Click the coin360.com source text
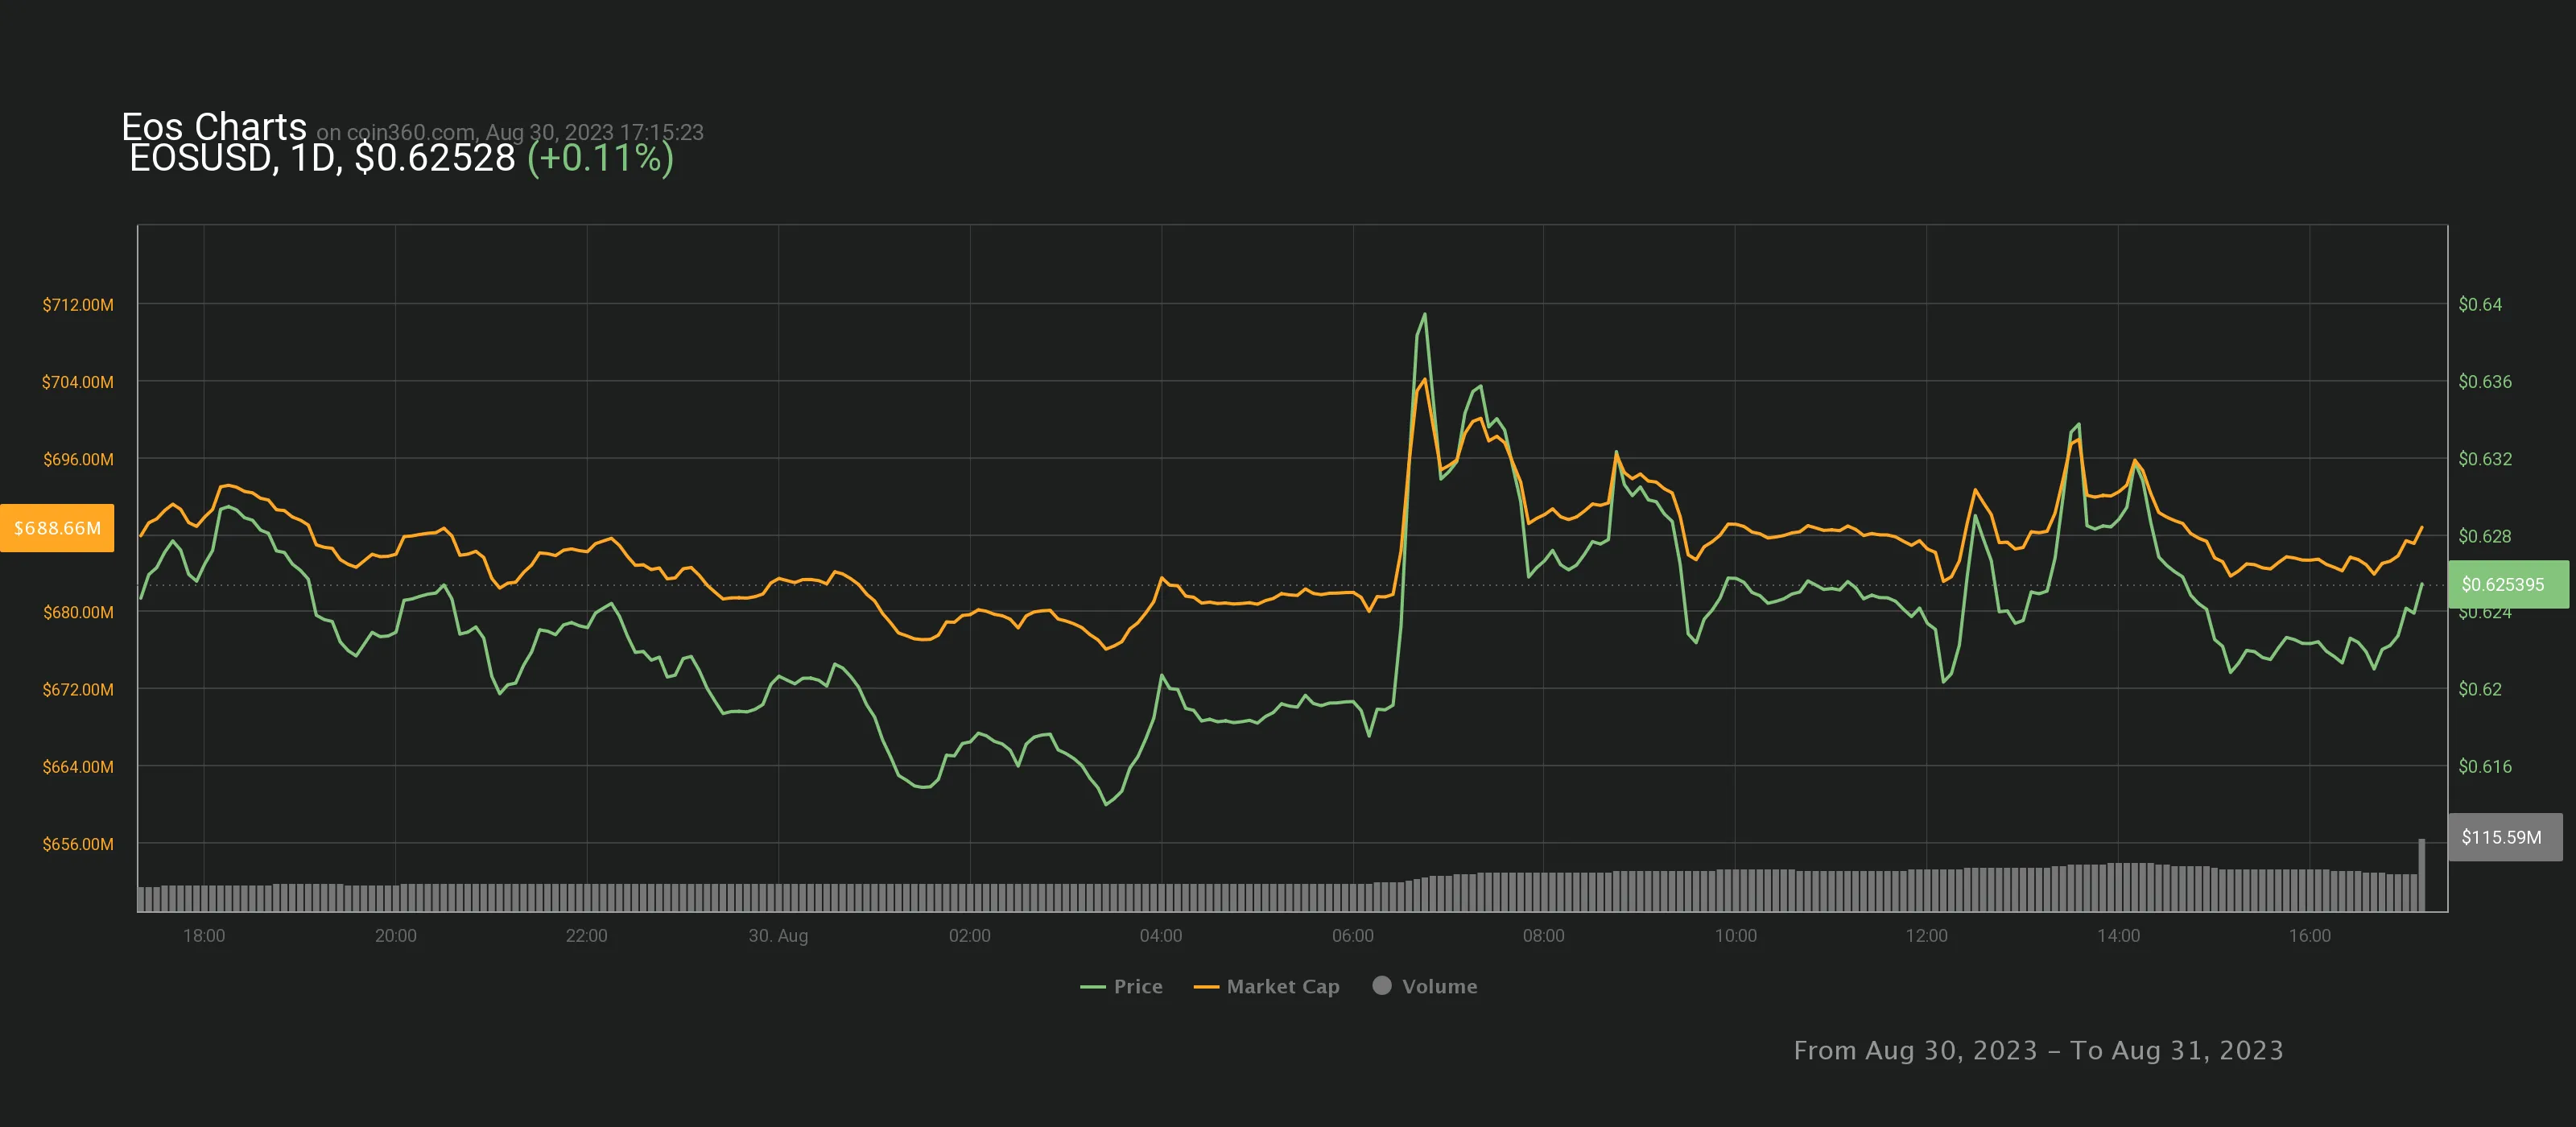2576x1127 pixels. click(410, 132)
